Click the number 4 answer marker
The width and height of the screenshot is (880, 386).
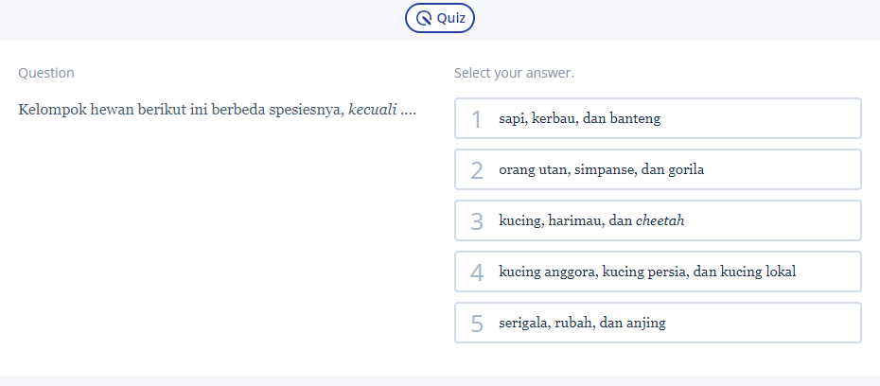point(477,272)
